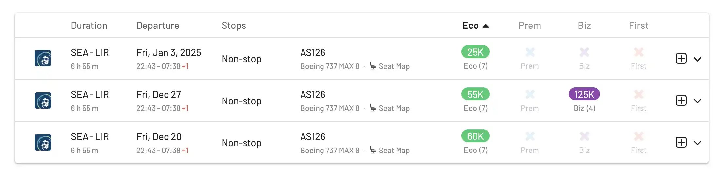Expand details for Dec 27 flight
Screen dimensions: 721x178
(x=698, y=101)
